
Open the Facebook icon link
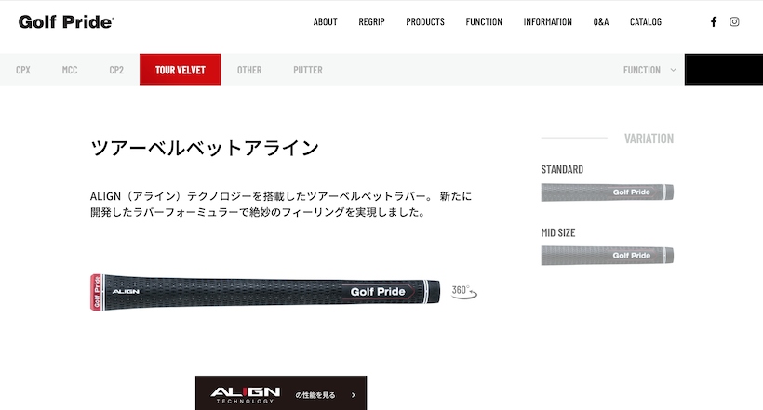tap(714, 22)
